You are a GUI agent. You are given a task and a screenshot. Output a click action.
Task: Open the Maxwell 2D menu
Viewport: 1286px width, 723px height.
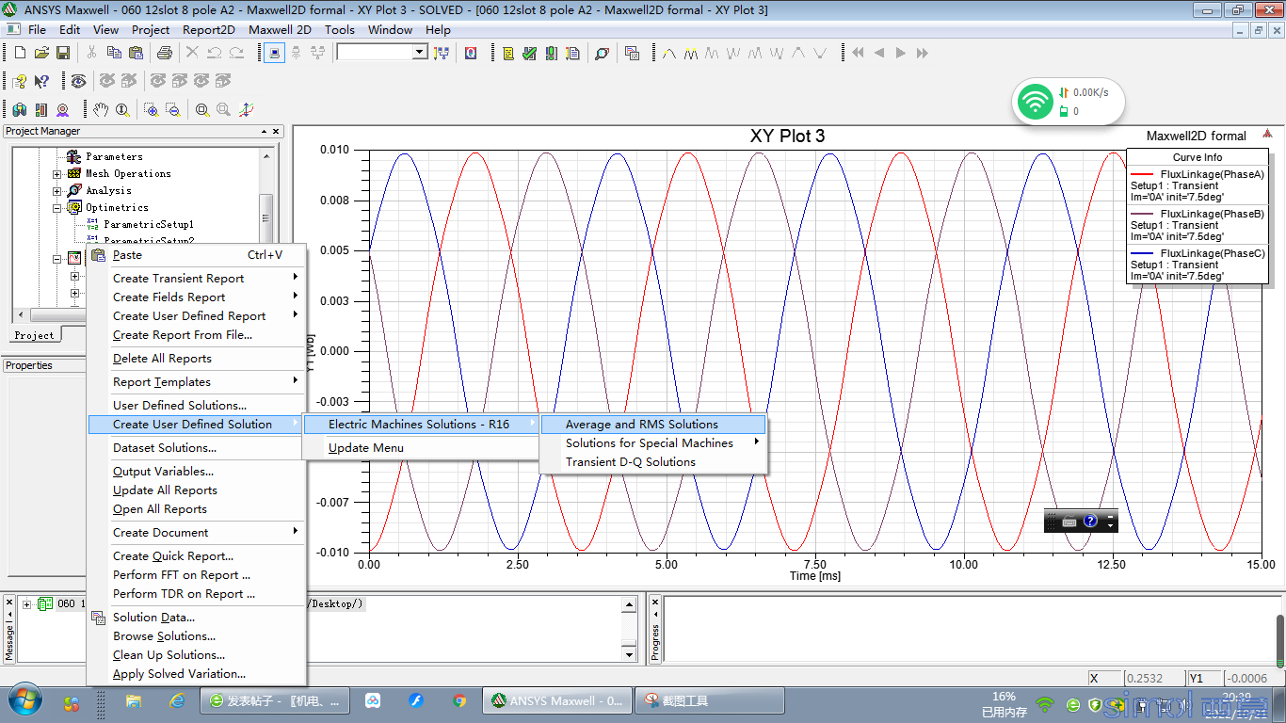coord(280,29)
